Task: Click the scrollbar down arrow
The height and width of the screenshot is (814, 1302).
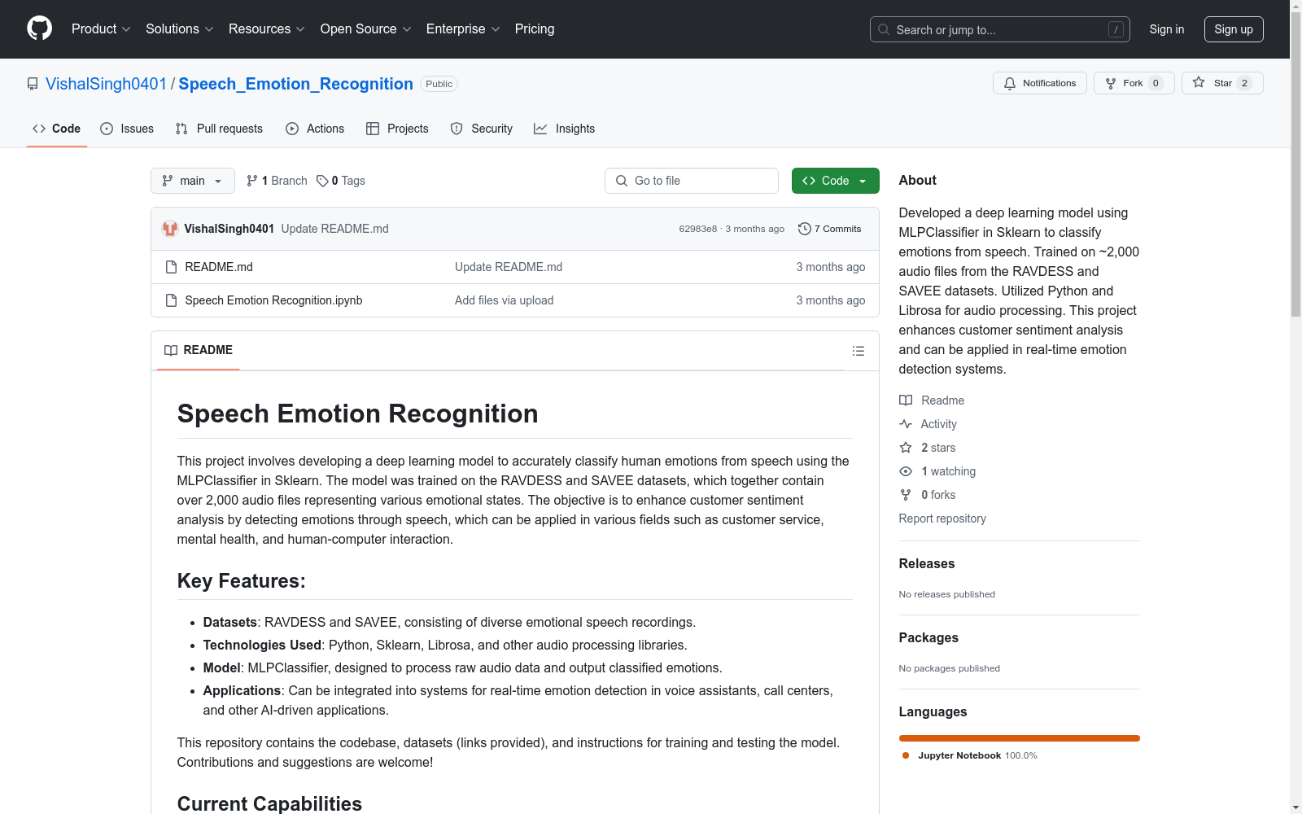Action: 1296,807
